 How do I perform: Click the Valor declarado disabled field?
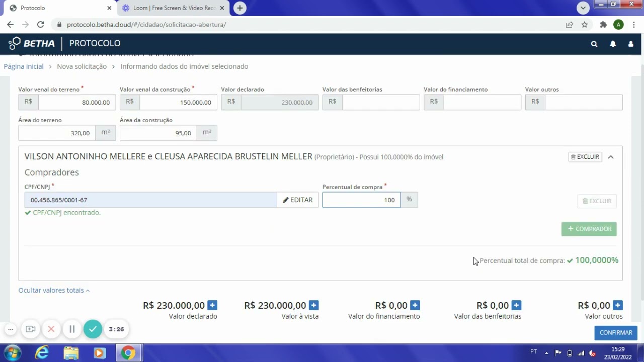click(280, 102)
